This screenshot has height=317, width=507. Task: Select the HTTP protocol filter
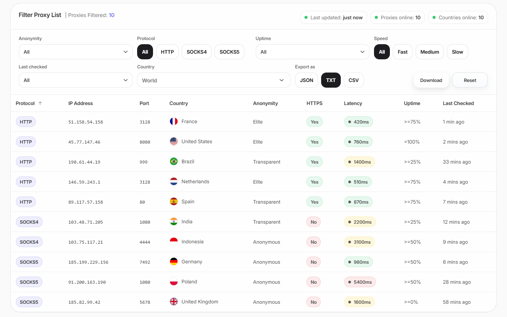[167, 52]
